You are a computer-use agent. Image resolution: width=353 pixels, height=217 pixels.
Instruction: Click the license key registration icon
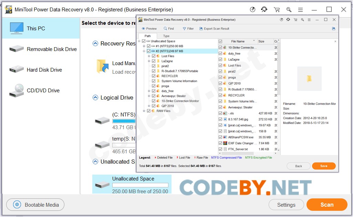(x=289, y=9)
